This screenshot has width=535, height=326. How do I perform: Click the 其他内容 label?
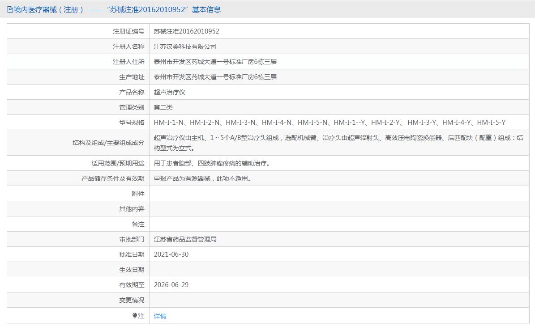coord(132,209)
